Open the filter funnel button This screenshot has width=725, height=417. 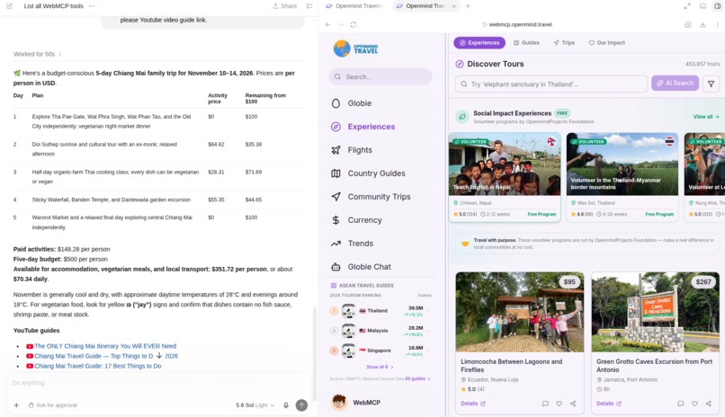pos(711,84)
